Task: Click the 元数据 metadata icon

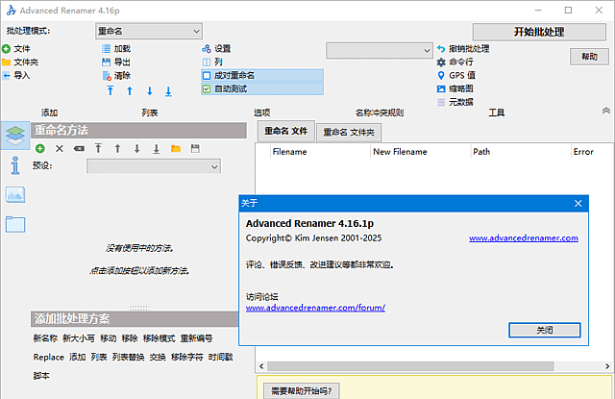Action: pyautogui.click(x=441, y=102)
